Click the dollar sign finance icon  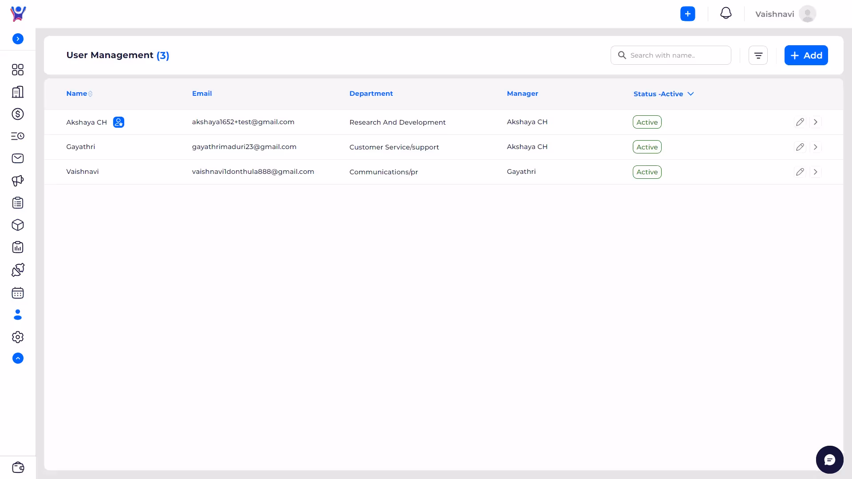tap(18, 114)
